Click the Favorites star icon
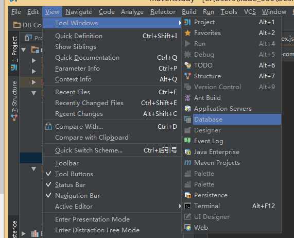The width and height of the screenshot is (294, 238). click(x=187, y=33)
